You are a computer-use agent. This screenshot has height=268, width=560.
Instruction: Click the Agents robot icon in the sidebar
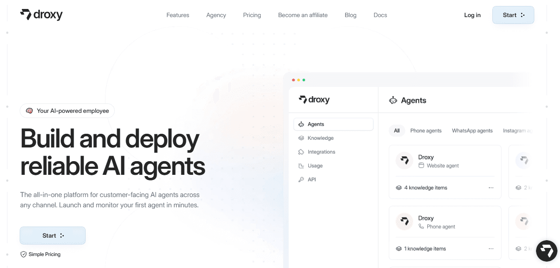click(301, 124)
